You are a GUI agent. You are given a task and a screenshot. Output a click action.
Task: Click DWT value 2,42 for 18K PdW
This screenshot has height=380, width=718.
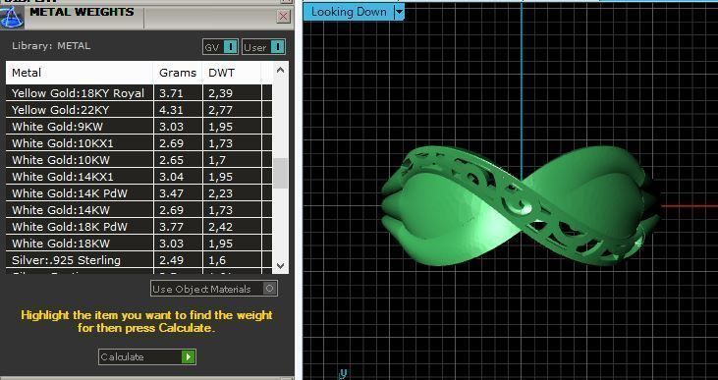tap(220, 227)
